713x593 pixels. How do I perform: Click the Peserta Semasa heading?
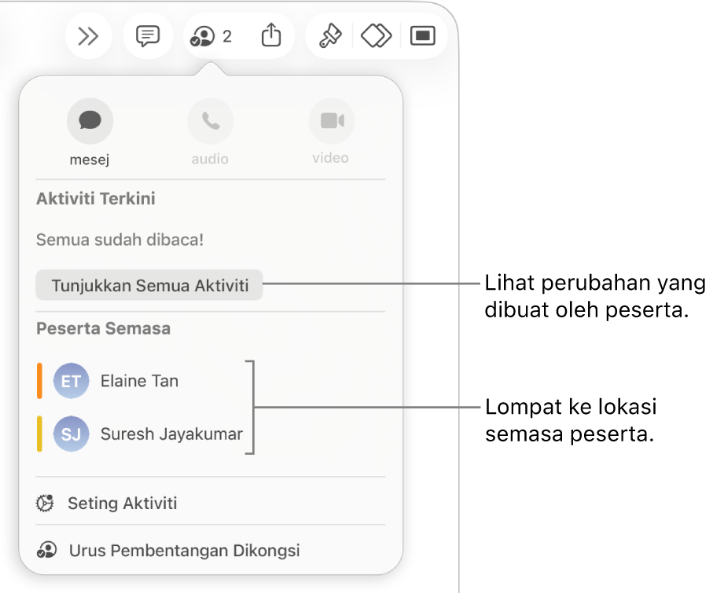pos(104,328)
